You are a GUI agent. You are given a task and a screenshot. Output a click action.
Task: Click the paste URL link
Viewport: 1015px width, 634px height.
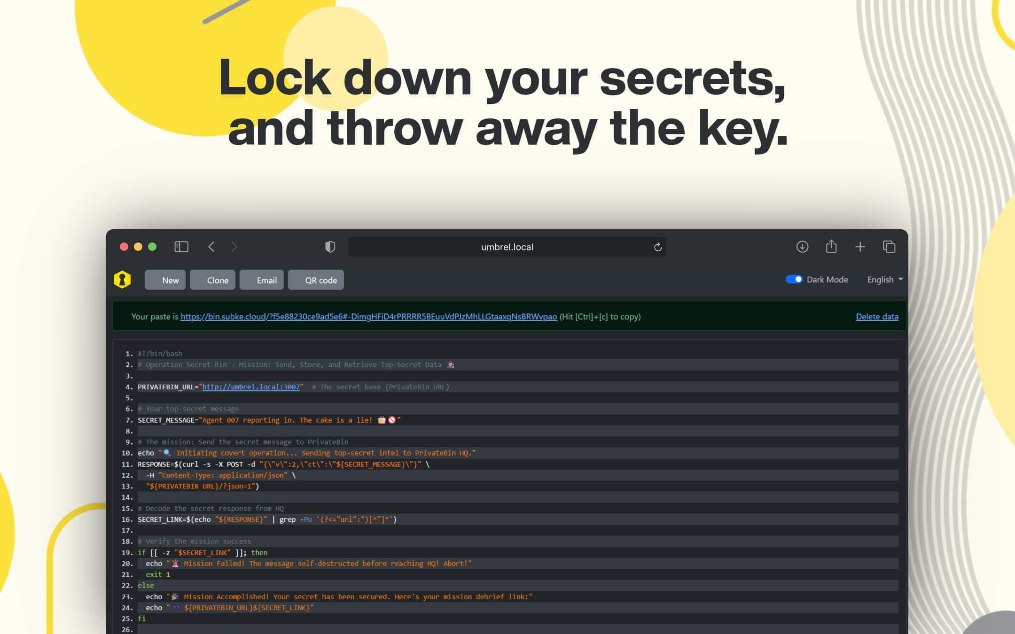pyautogui.click(x=368, y=316)
